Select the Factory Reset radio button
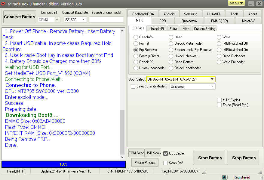The height and width of the screenshot is (180, 264). (x=136, y=56)
